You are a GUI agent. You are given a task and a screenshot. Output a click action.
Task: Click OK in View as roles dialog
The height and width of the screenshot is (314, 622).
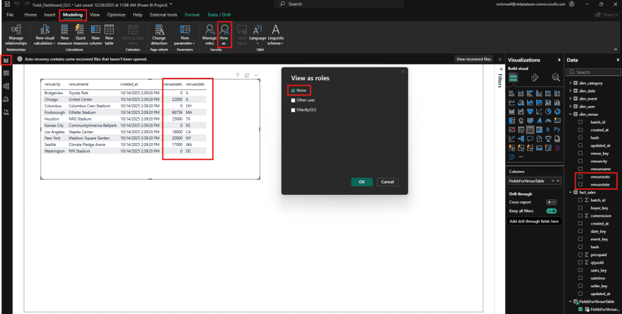(x=361, y=182)
